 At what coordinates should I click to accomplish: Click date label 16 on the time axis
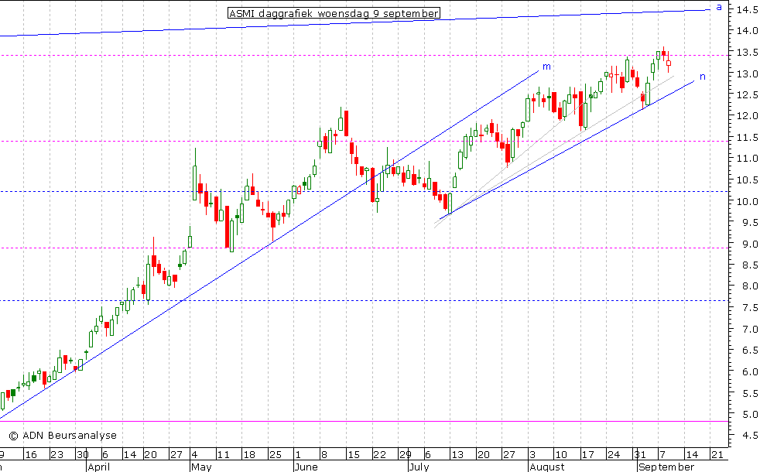pyautogui.click(x=30, y=454)
